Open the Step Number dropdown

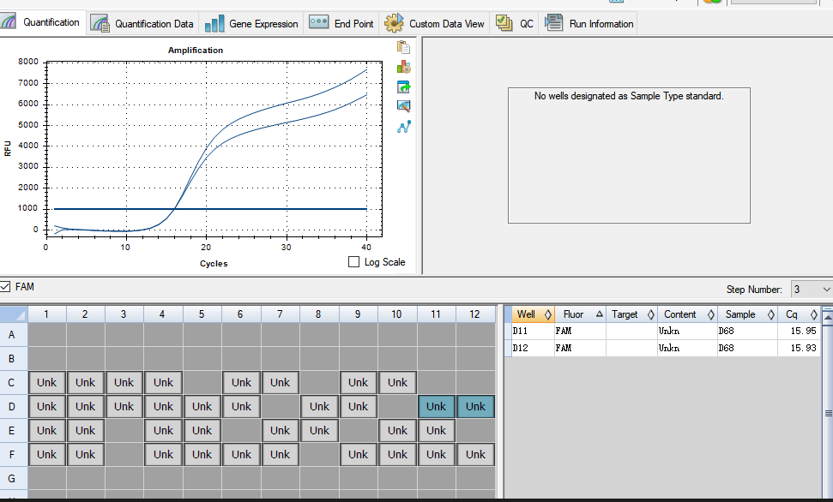[x=812, y=290]
